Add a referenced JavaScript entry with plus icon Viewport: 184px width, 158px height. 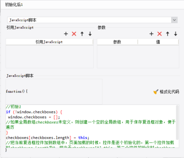coord(66,34)
